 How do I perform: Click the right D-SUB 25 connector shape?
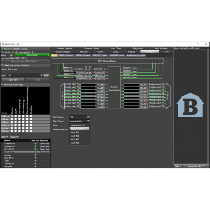(168, 96)
